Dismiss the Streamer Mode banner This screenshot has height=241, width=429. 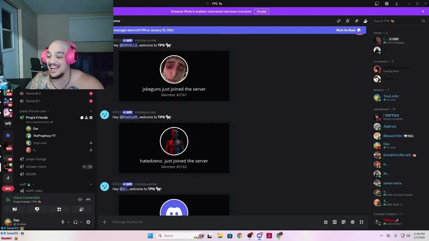click(x=423, y=11)
